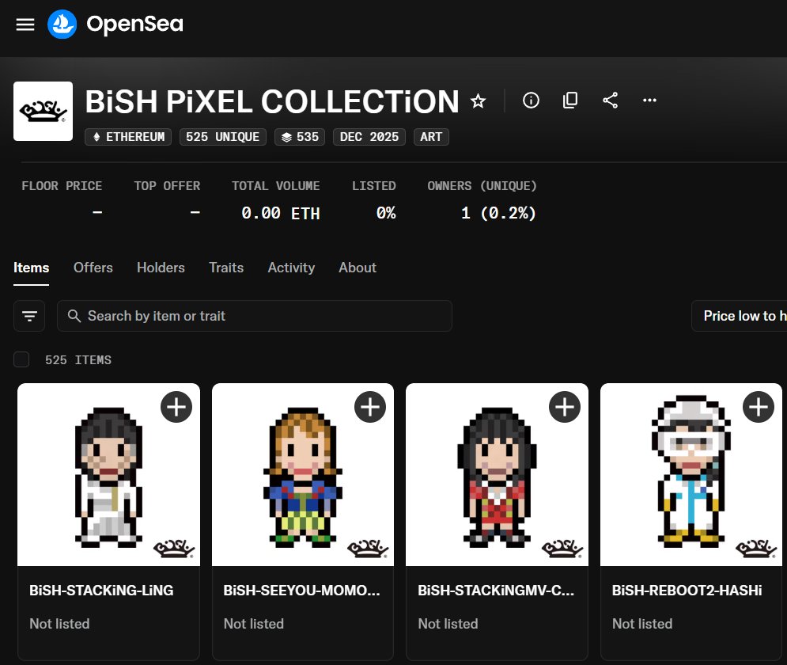Click the 0.00 ETH total volume value
Image resolution: width=787 pixels, height=665 pixels.
281,213
